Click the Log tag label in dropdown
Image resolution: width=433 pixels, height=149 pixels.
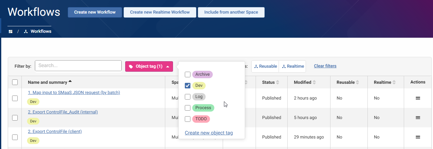pos(199,97)
